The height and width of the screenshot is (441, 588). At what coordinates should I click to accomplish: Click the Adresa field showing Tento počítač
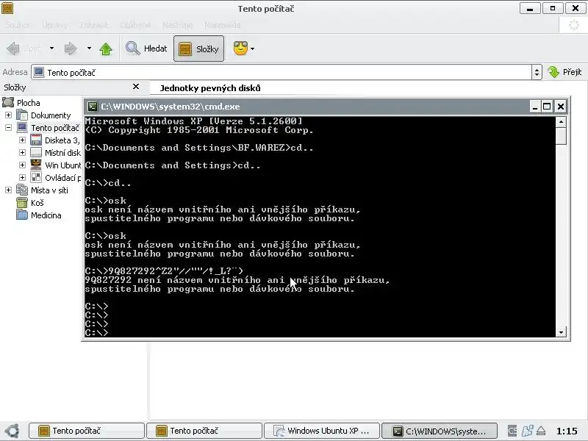point(282,72)
